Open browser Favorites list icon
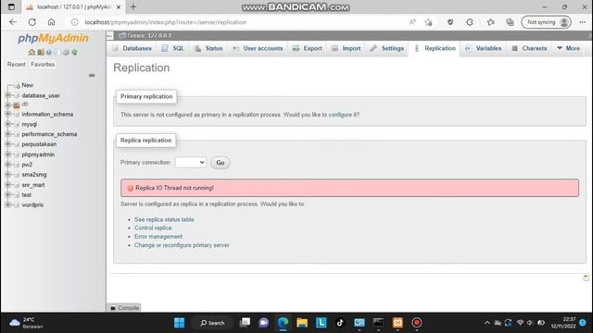This screenshot has height=333, width=593. [490, 22]
